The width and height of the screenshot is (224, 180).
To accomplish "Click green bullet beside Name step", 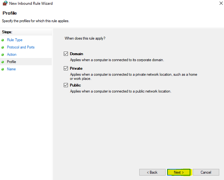I will pos(3,69).
